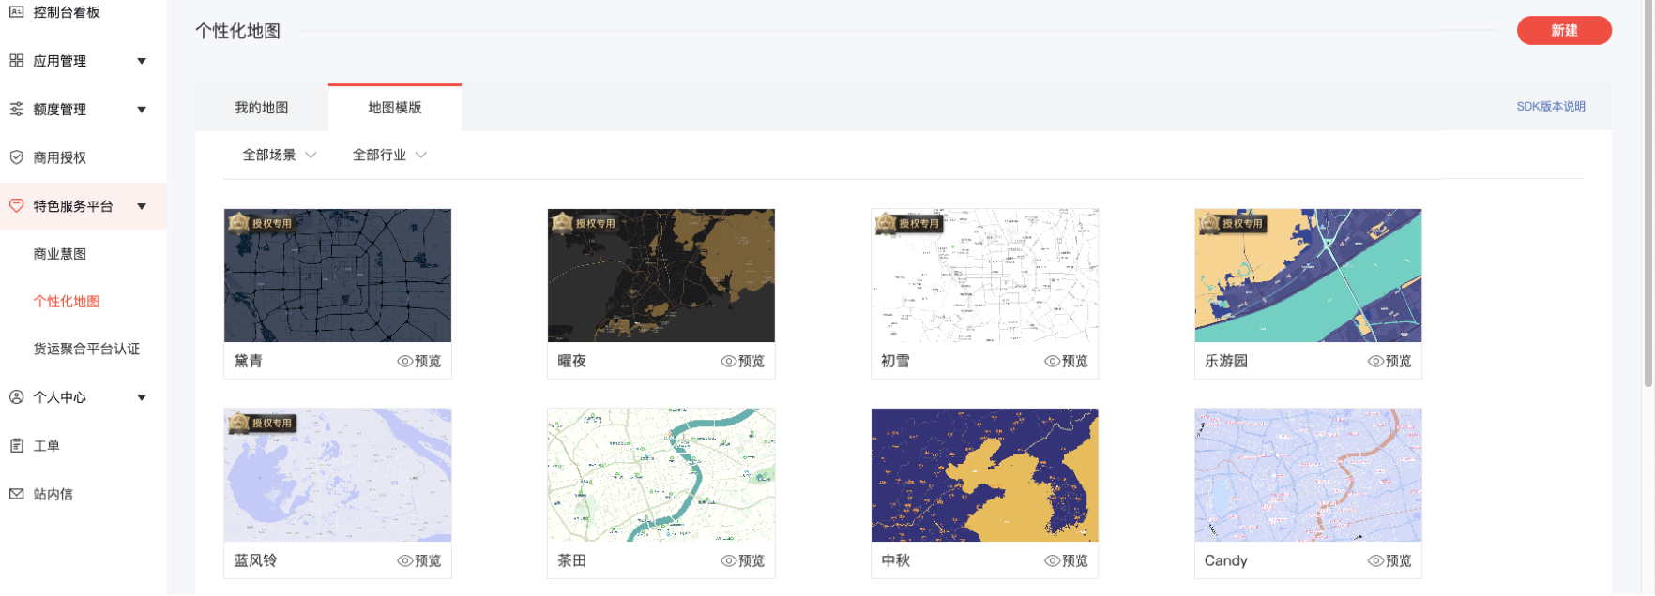The image size is (1655, 596).
Task: Click the 商用授权 shield icon
Action: point(16,157)
